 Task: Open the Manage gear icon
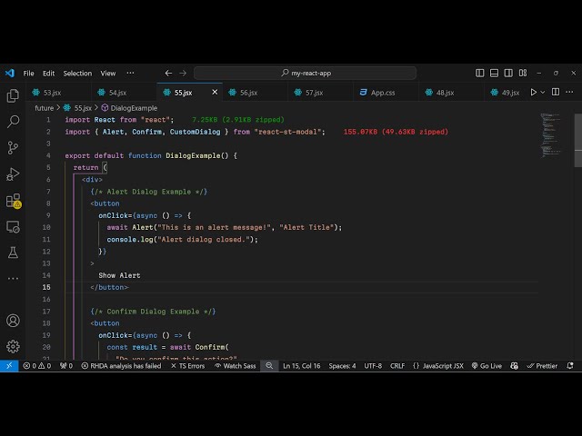pyautogui.click(x=13, y=346)
